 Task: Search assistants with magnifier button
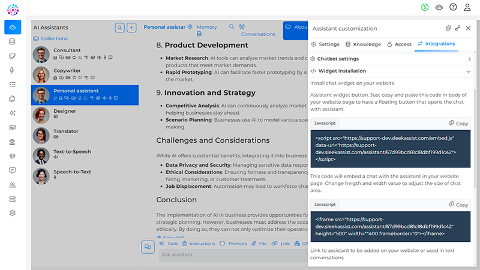coord(119,28)
